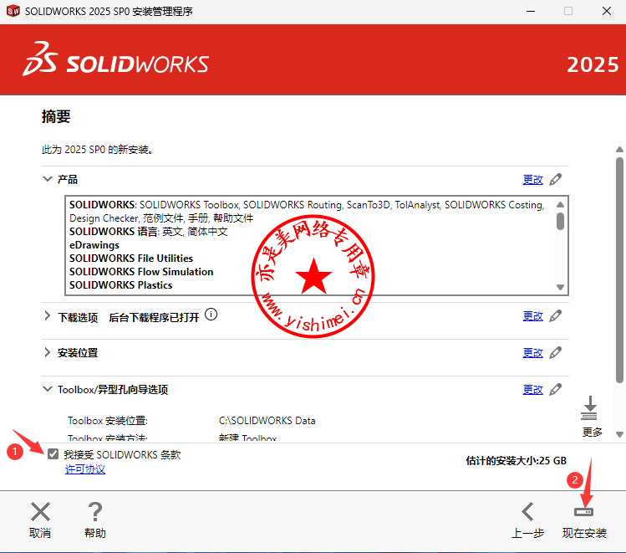The width and height of the screenshot is (626, 553).
Task: Start installation with 现在安装 icon
Action: coord(583,512)
